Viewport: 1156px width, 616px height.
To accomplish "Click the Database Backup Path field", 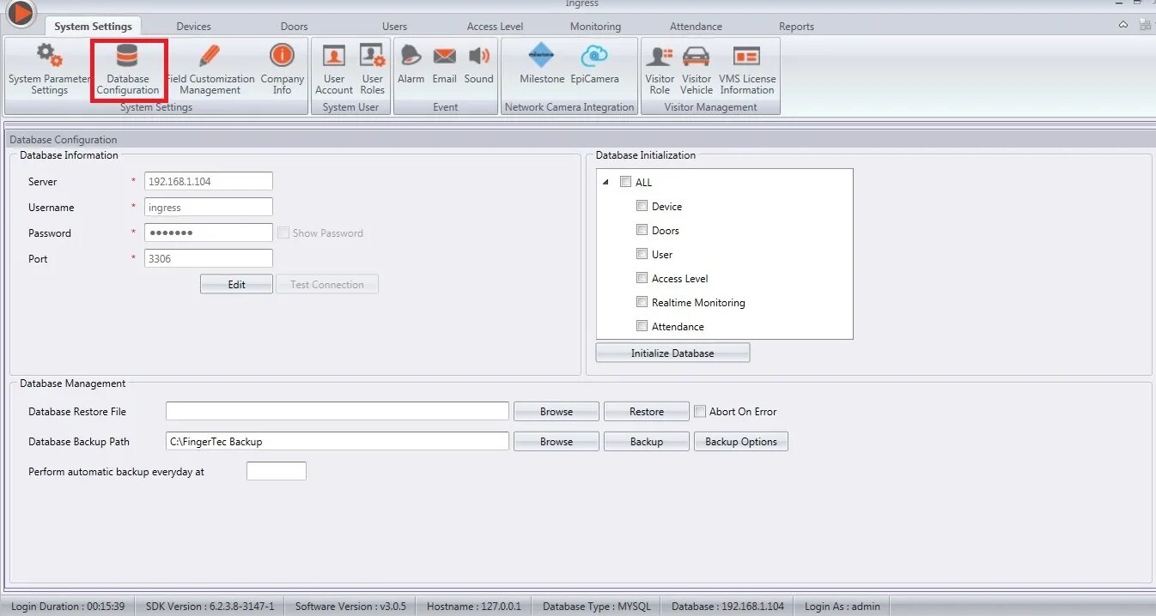I will point(338,441).
